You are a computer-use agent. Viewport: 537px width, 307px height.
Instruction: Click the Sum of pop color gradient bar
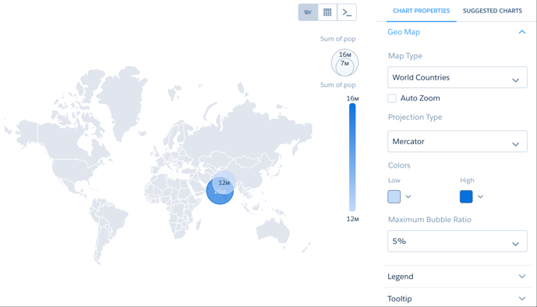[x=352, y=157]
